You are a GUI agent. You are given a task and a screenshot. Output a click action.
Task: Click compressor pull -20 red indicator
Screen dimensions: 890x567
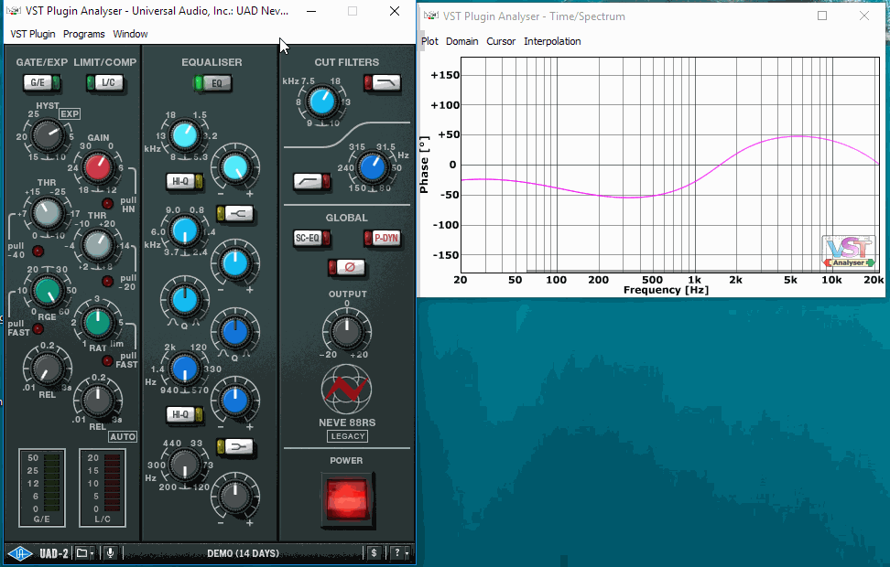[107, 282]
